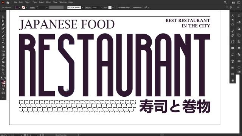Open the graphic Style dropdown
Viewport: 242px width, 136px height.
pyautogui.click(x=113, y=8)
